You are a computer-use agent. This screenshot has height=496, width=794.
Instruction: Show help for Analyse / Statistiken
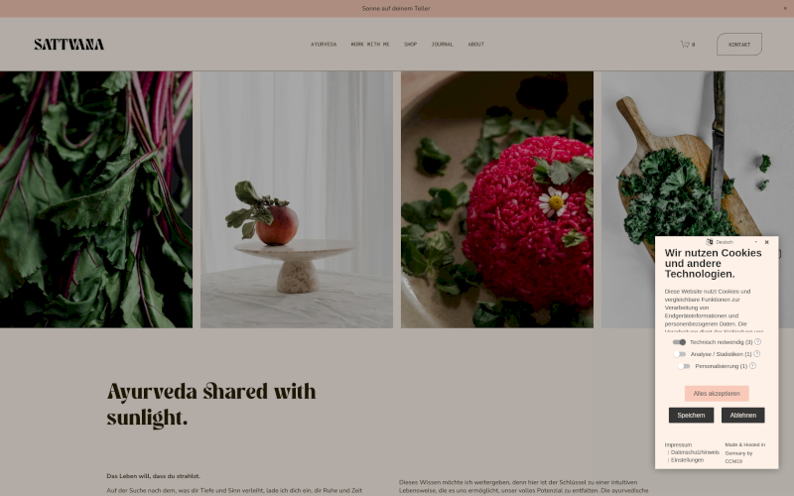click(756, 354)
